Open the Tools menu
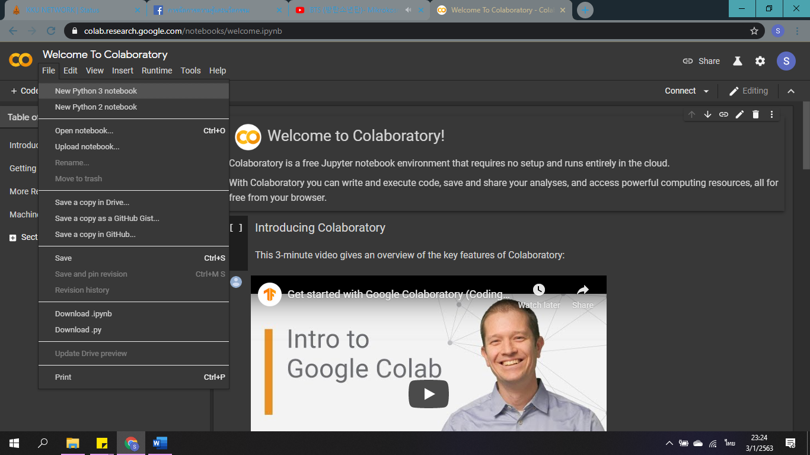810x455 pixels. click(191, 71)
